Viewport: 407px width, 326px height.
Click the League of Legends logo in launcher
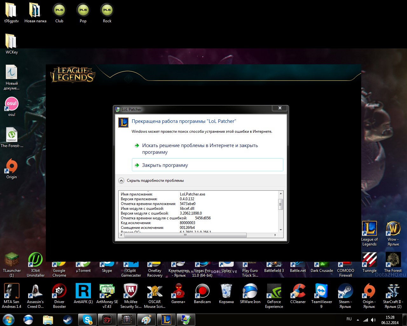(72, 74)
